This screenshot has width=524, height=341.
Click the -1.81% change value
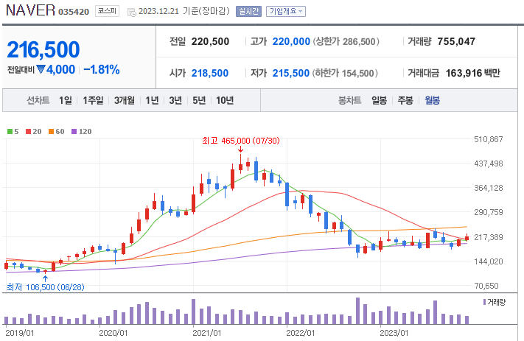(x=102, y=69)
